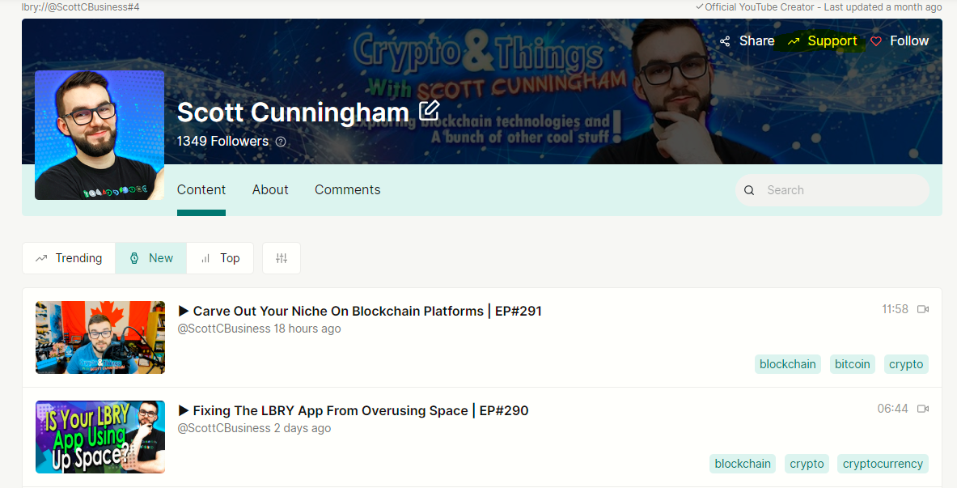
Task: Click the crypto tag on EP#290
Action: 807,464
